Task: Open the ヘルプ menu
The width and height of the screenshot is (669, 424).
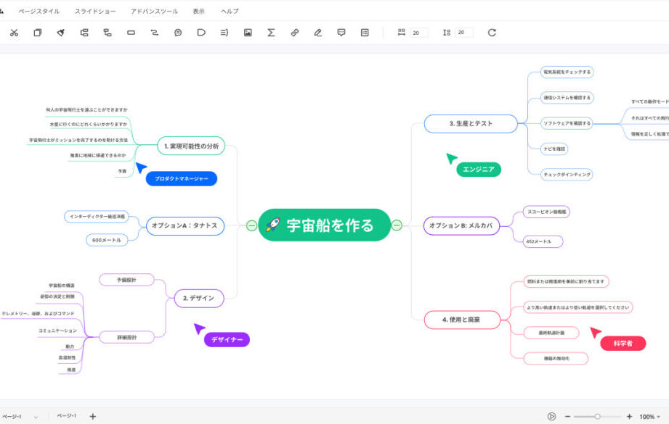Action: [x=230, y=12]
